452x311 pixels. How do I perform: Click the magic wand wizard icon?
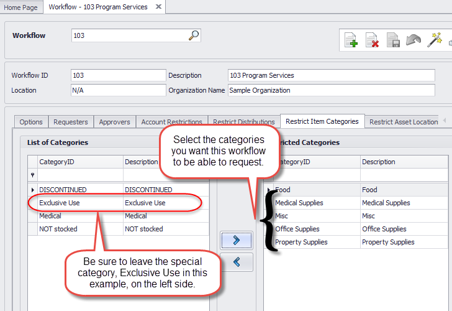pos(434,41)
